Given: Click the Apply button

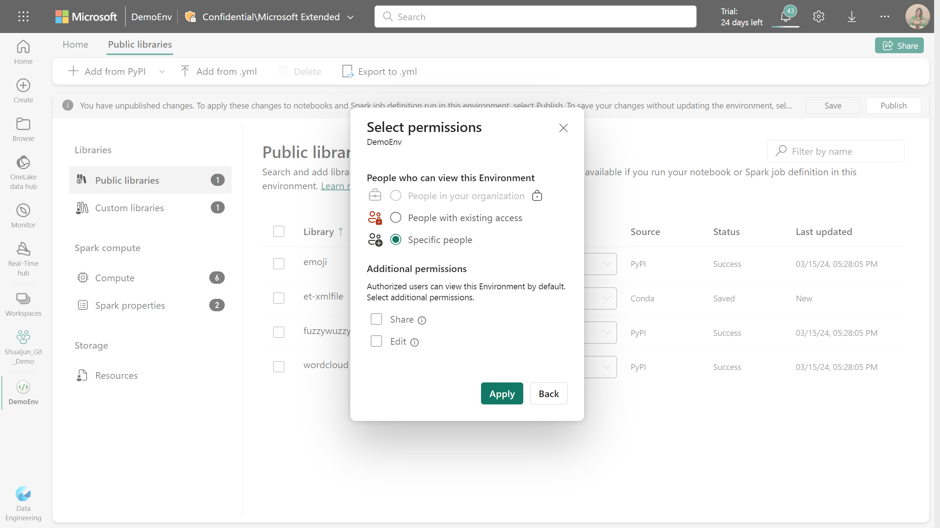Looking at the screenshot, I should (502, 393).
